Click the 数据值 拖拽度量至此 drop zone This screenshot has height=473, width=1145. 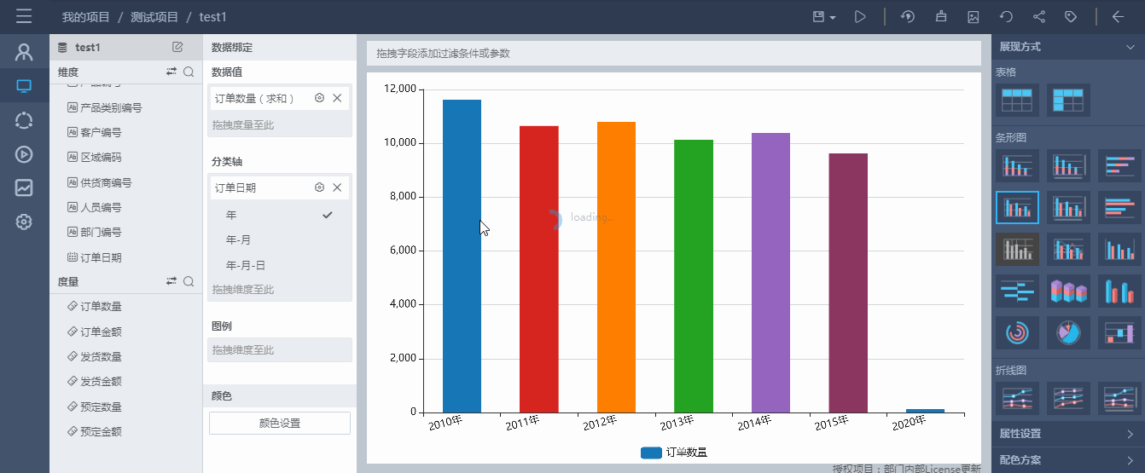(280, 124)
